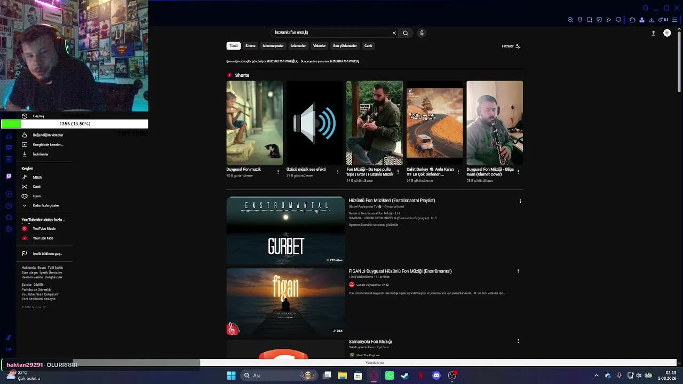The image size is (683, 384).
Task: Select the Tümü filter chip
Action: (234, 46)
